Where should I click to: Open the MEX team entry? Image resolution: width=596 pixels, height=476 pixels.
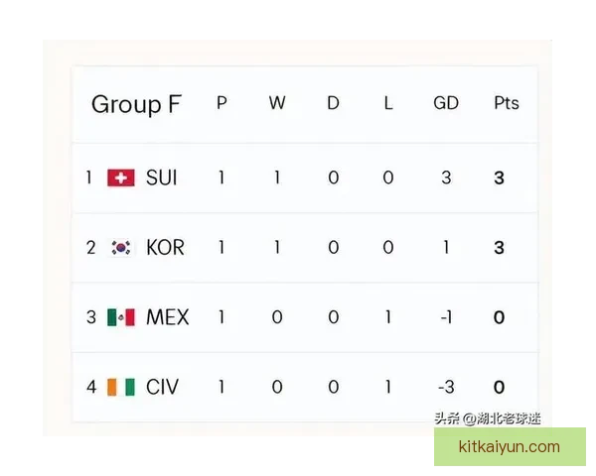click(x=167, y=317)
